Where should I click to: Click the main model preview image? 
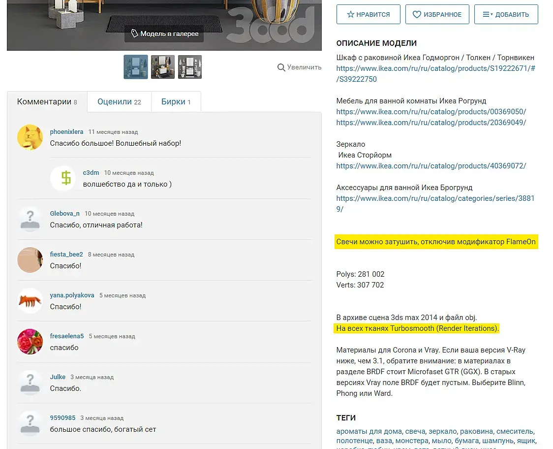[164, 25]
